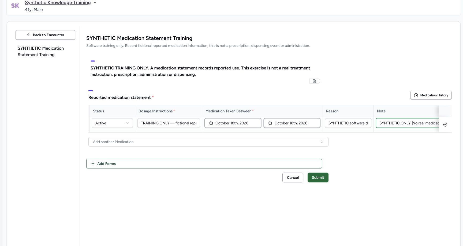The height and width of the screenshot is (246, 463).
Task: Click the back arrow icon for Encounter
Action: click(29, 35)
